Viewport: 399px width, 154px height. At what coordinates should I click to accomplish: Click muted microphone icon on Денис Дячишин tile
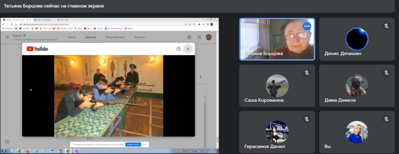387,26
